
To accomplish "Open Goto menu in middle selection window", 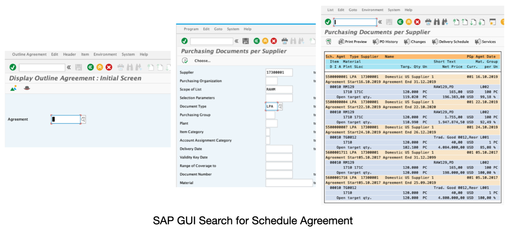I will click(218, 29).
